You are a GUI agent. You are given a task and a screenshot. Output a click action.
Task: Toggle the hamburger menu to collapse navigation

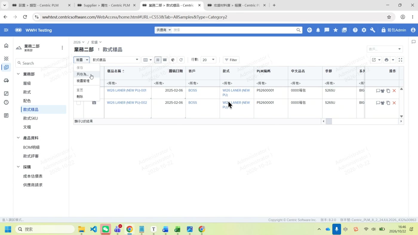(x=6, y=30)
